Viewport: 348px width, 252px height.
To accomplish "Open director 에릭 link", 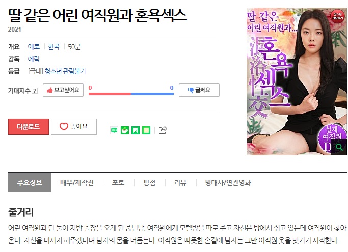I will [34, 59].
